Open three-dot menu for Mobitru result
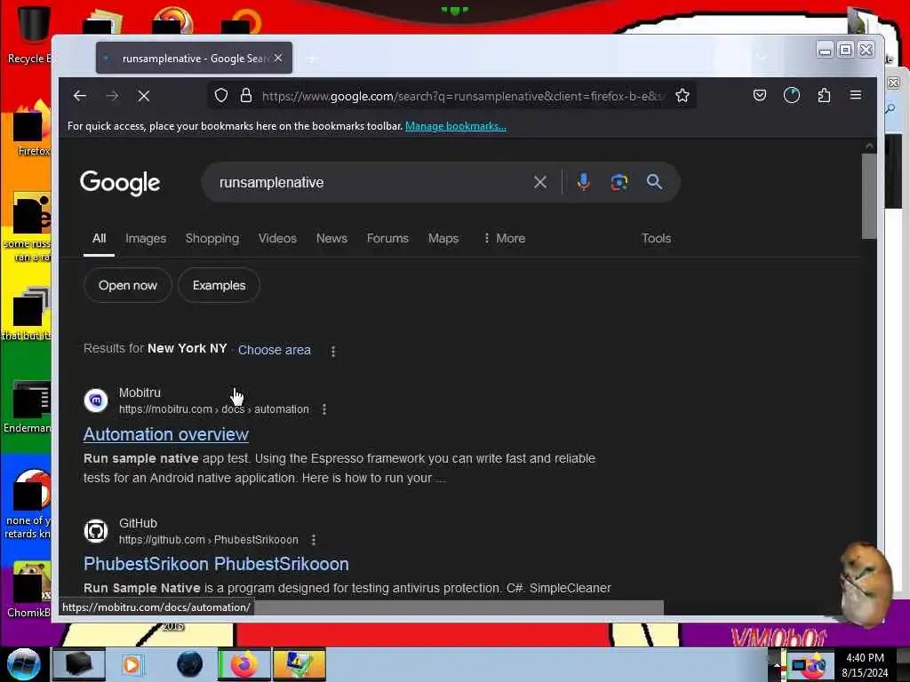Viewport: 910px width, 682px height. (323, 409)
